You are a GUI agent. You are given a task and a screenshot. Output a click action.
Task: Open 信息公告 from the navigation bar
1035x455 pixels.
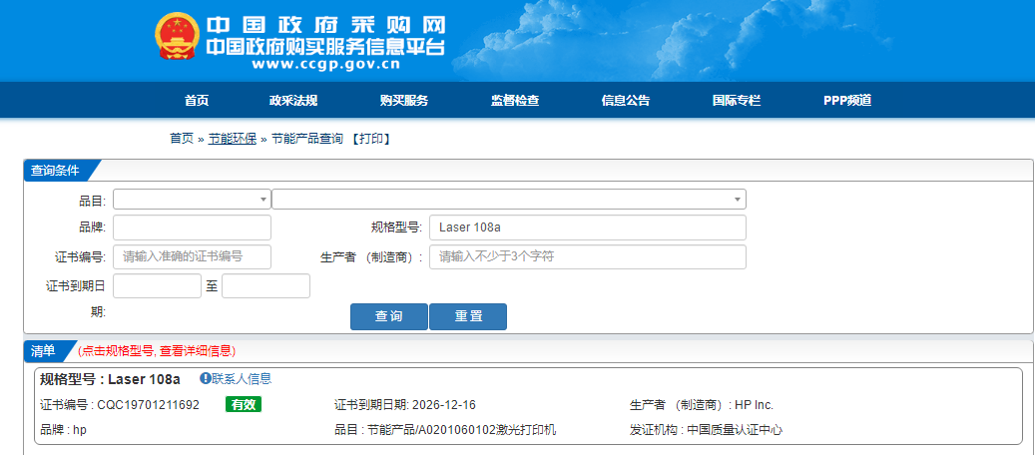tap(625, 101)
